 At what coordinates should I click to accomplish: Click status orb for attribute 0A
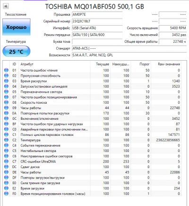tap(6, 113)
